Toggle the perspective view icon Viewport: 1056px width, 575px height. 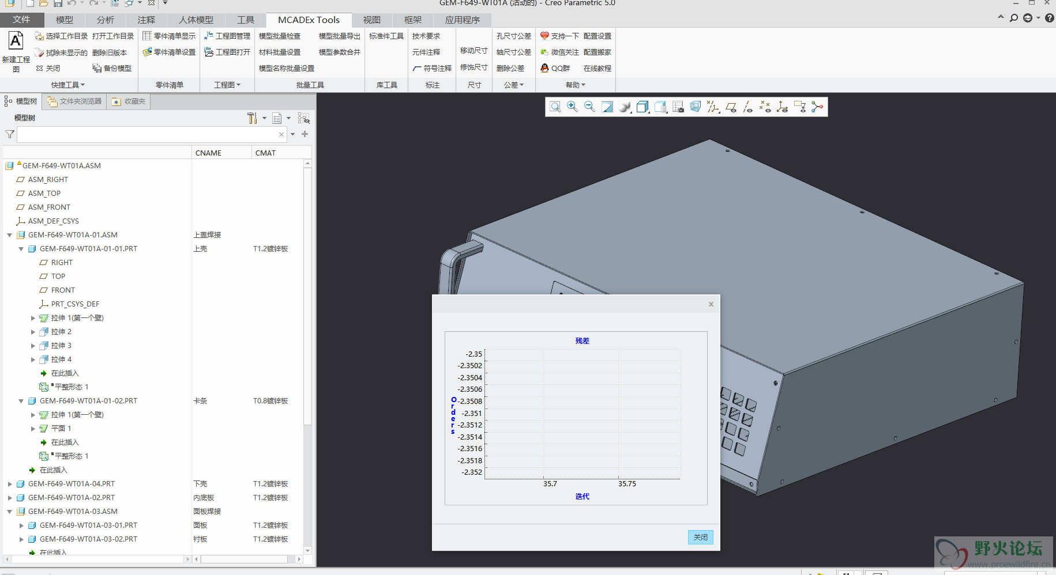(x=696, y=107)
